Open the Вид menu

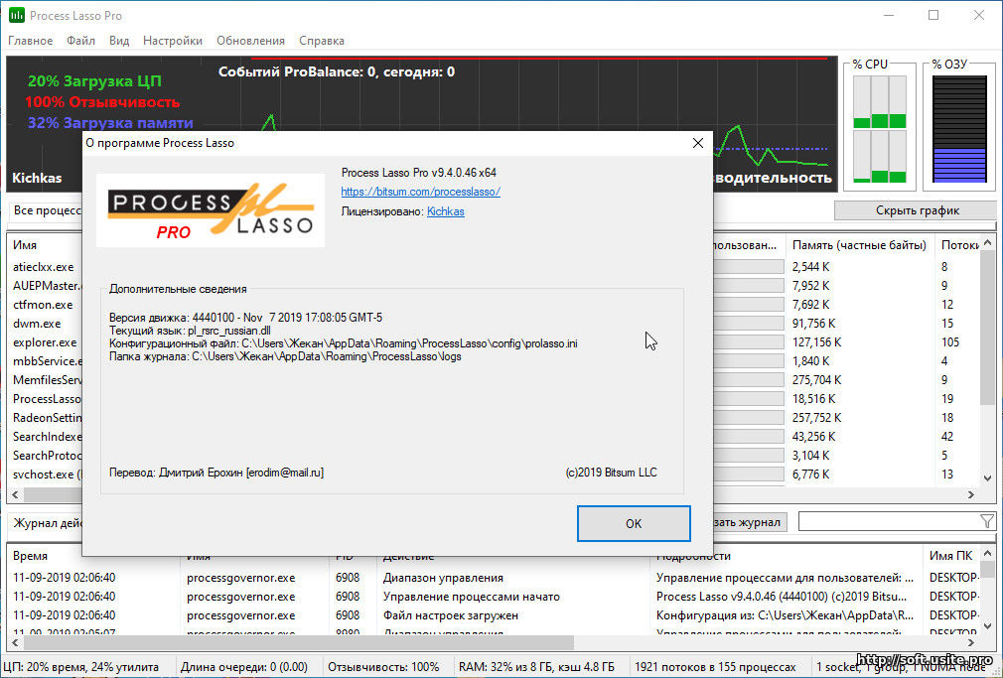click(119, 41)
